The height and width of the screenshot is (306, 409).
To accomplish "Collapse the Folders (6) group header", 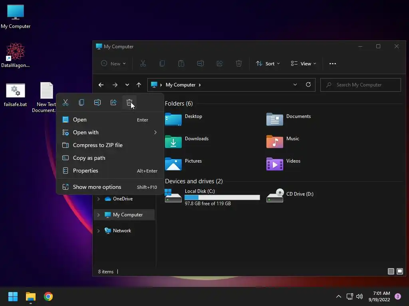I will pos(179,104).
